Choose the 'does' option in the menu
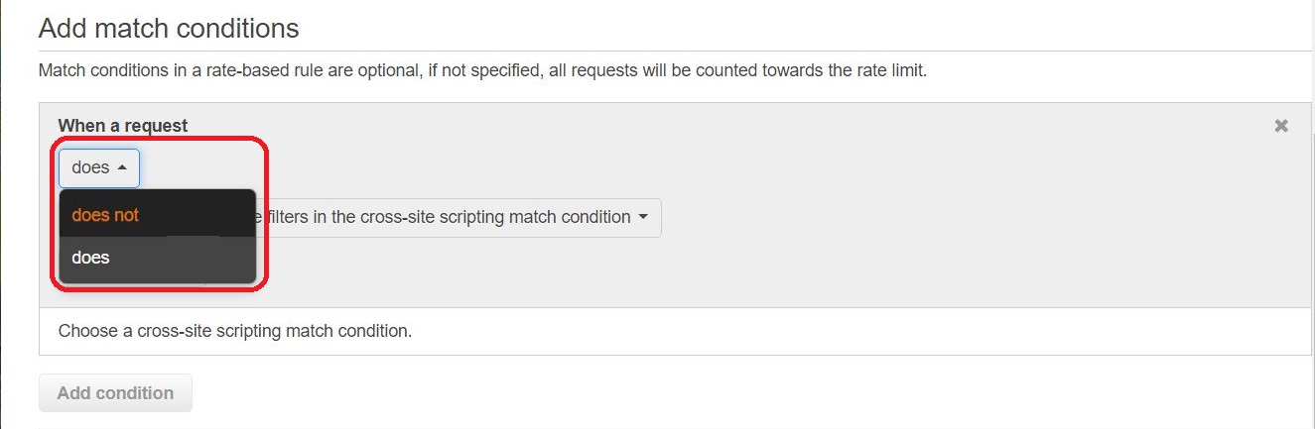 (x=90, y=258)
